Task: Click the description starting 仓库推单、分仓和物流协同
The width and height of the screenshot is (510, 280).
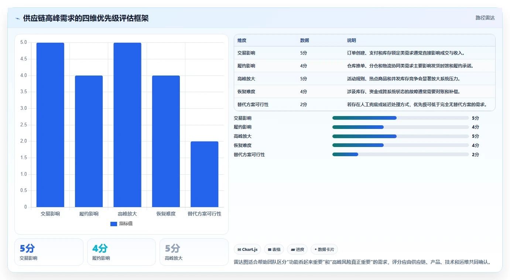Action: coord(410,66)
